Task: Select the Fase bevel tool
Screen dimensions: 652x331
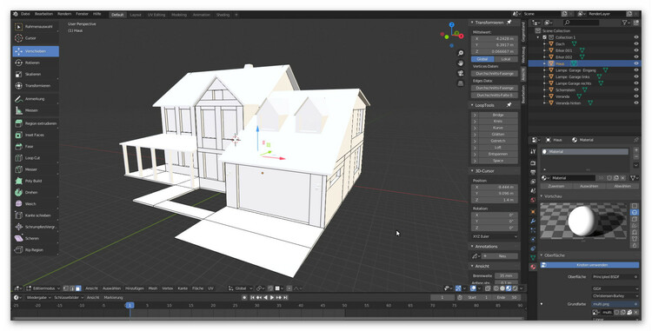Action: [36, 147]
